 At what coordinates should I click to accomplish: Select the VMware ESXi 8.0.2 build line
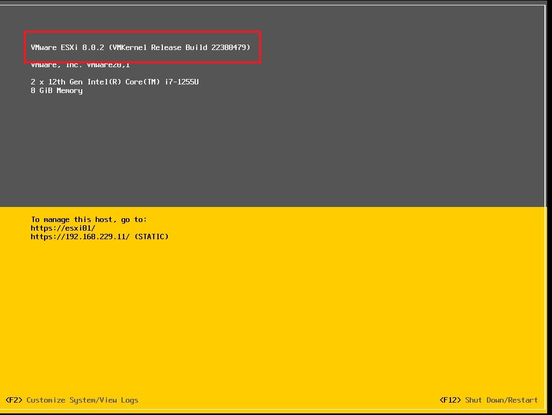click(x=140, y=47)
